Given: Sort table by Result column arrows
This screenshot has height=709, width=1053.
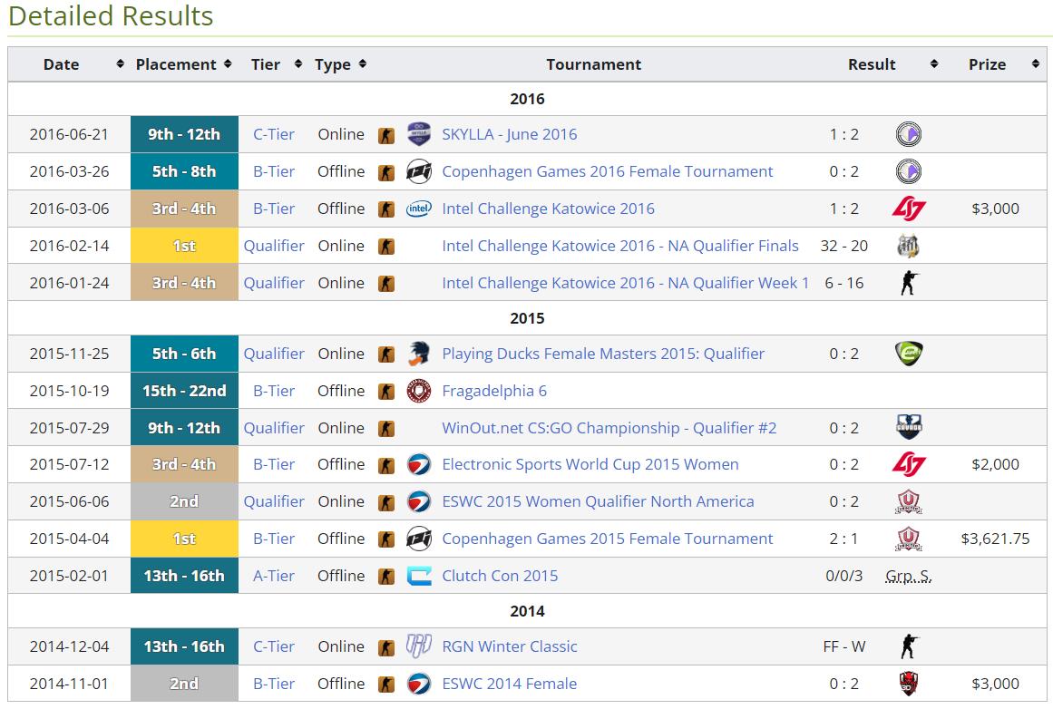Looking at the screenshot, I should tap(934, 63).
